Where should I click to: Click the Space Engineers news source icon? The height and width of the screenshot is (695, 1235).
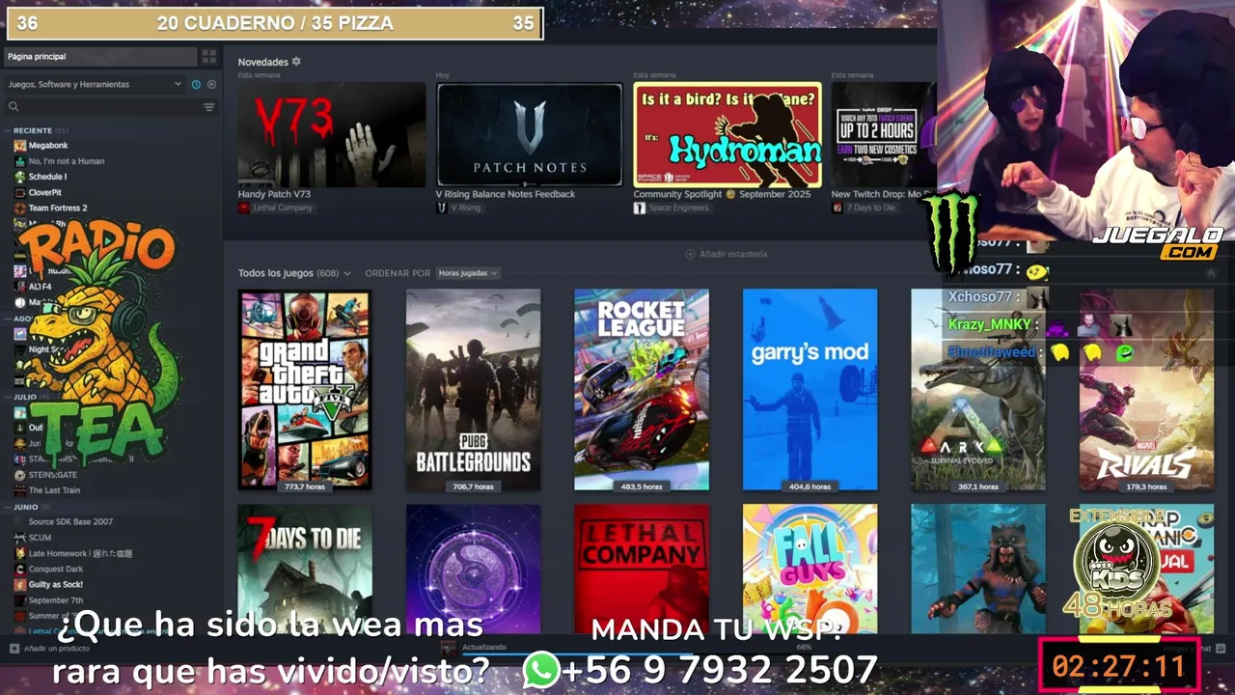pos(640,208)
